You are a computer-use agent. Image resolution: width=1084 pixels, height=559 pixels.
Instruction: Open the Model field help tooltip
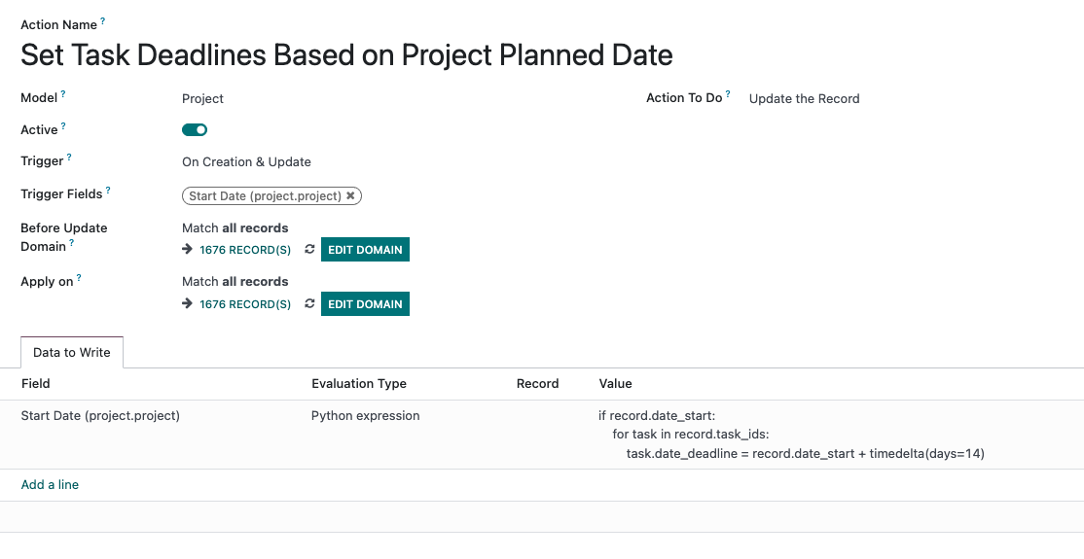click(x=63, y=94)
